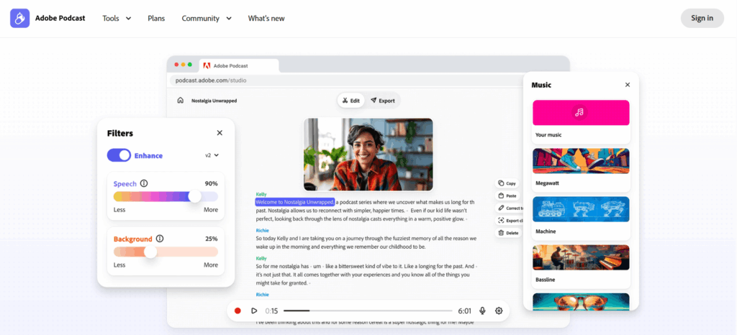Click the 6:01 duration text
The image size is (737, 335).
464,311
